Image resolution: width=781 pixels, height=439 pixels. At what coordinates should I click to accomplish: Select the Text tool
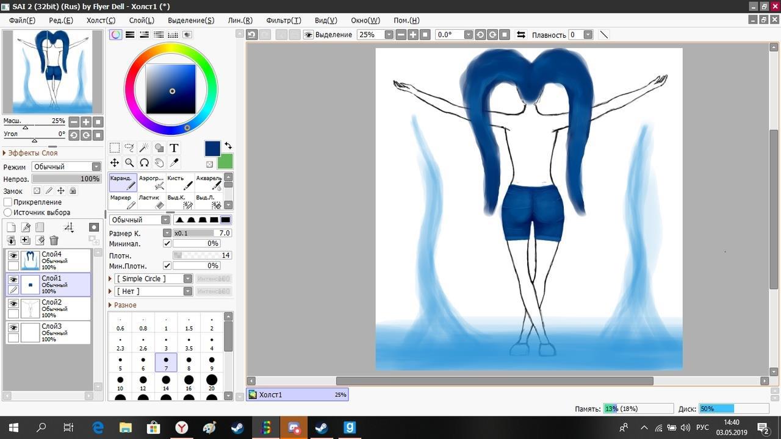pos(174,148)
